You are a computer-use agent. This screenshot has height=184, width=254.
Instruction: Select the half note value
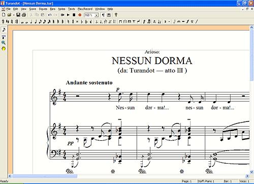coord(31,21)
